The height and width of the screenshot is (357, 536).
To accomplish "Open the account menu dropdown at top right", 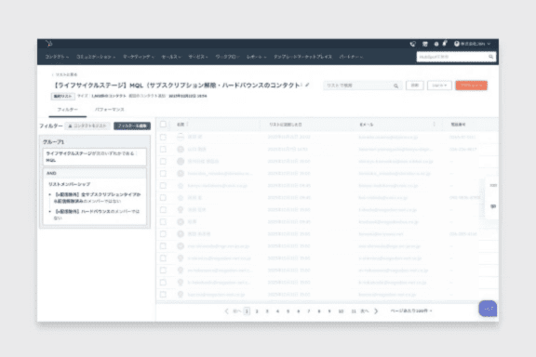I will click(x=472, y=44).
